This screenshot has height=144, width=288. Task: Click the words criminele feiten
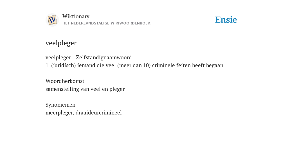(x=171, y=66)
